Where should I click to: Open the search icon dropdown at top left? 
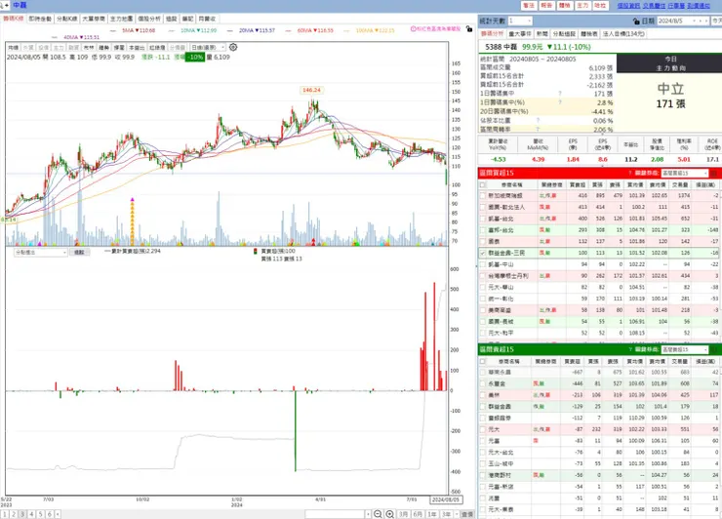[5, 5]
